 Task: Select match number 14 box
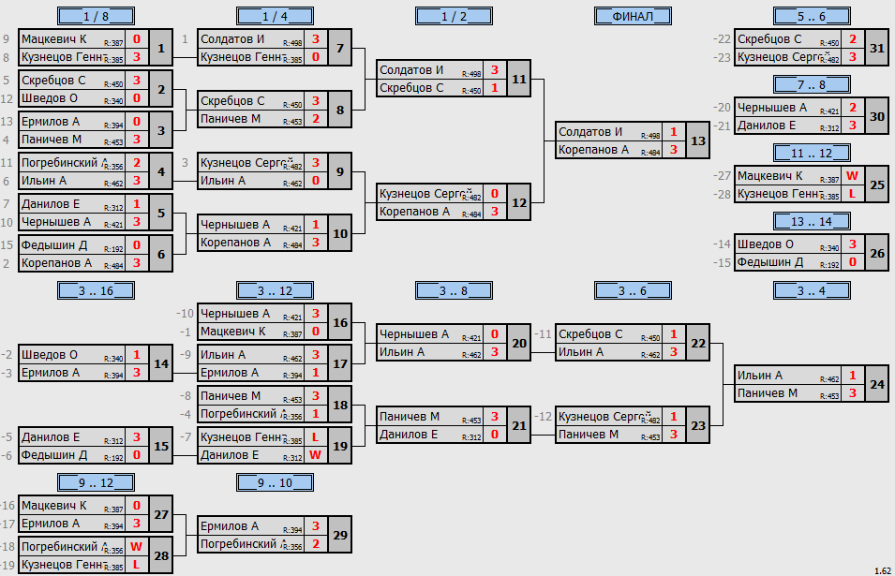click(x=161, y=363)
